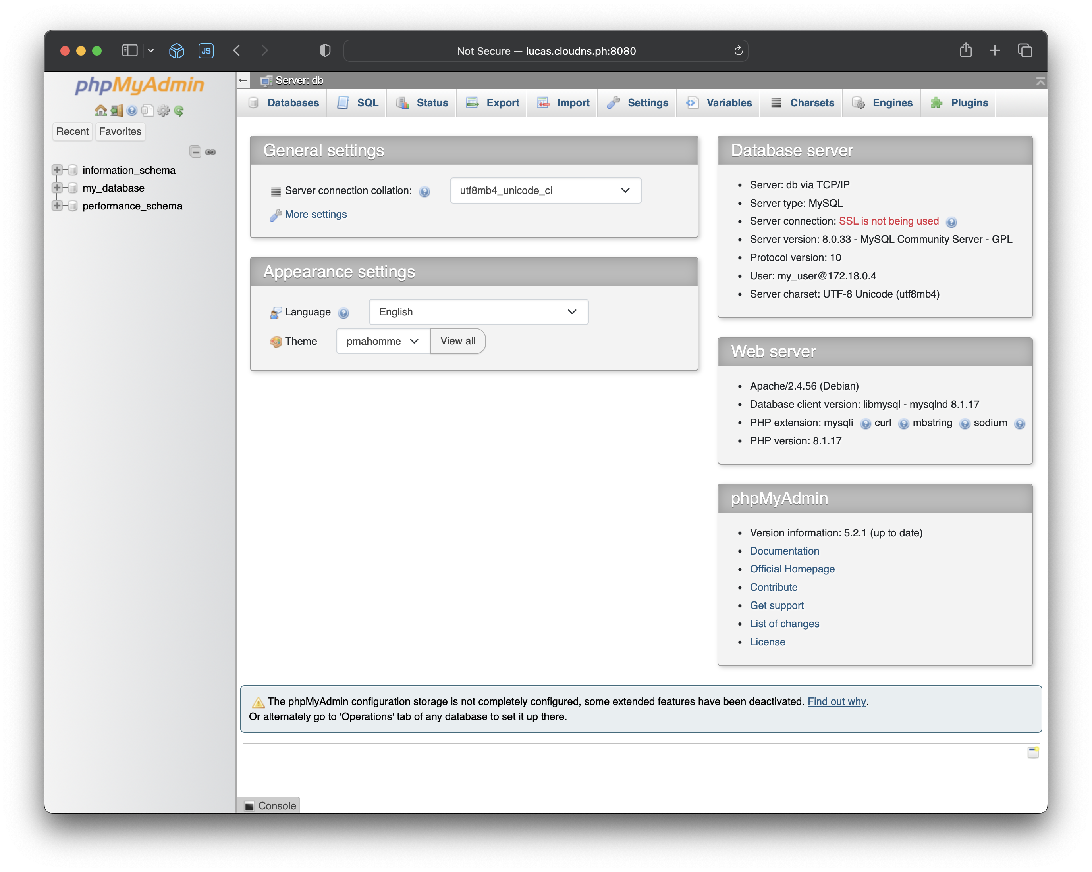This screenshot has height=872, width=1092.
Task: Click the my_database cylinder icon
Action: click(x=72, y=188)
